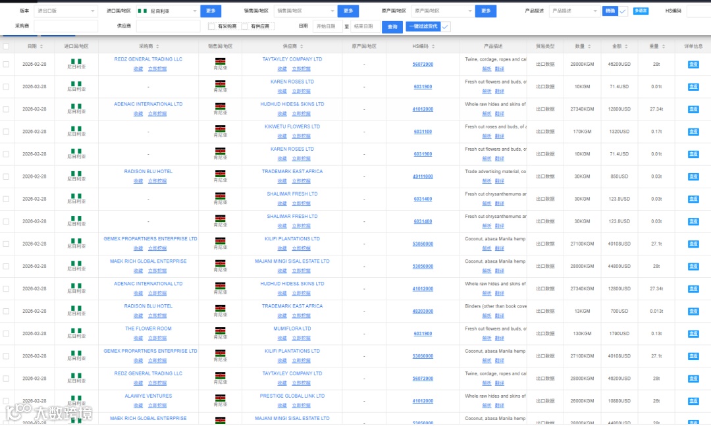The width and height of the screenshot is (711, 426).
Task: Open 查看 details for KIKWETU FLOWERS LTD row
Action: tap(693, 132)
